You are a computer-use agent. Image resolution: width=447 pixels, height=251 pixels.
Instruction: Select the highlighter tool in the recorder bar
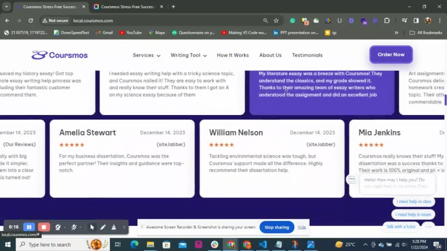click(x=114, y=227)
